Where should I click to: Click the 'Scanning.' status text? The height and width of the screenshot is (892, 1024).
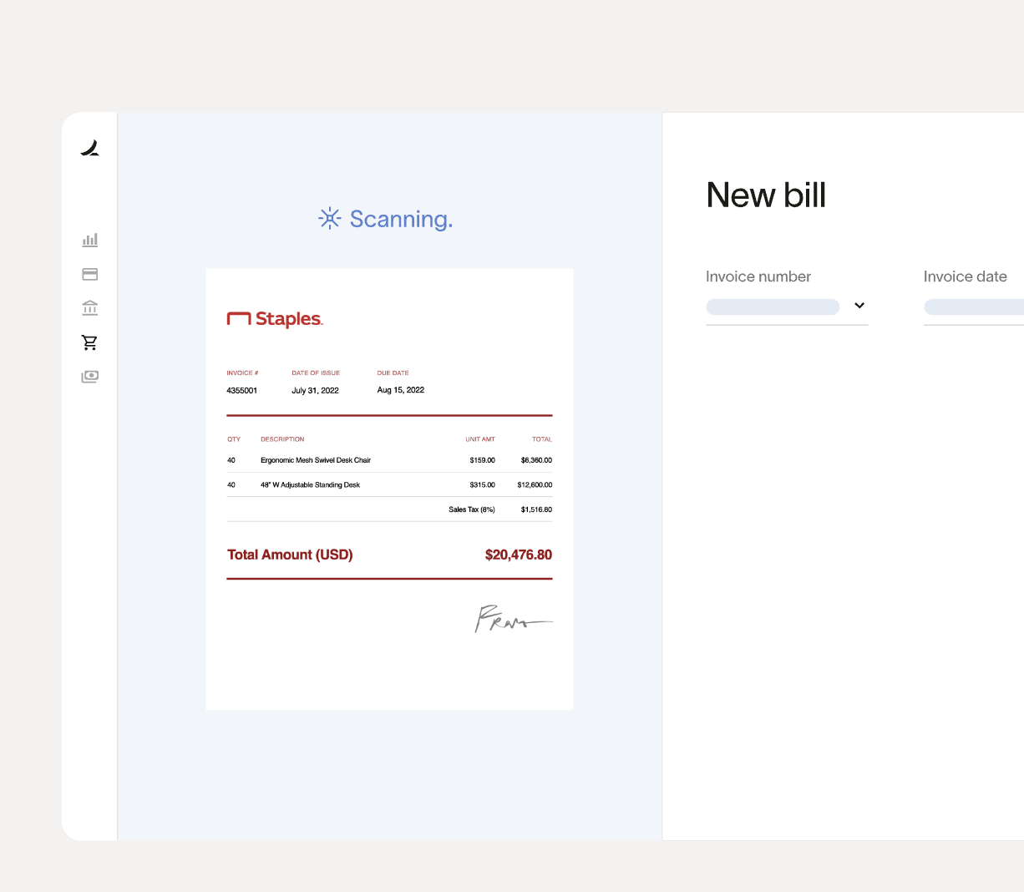pos(401,219)
